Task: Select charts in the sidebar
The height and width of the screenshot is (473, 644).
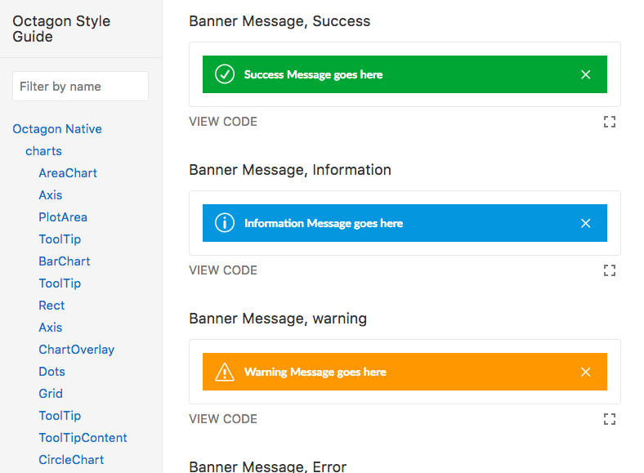Action: (43, 151)
